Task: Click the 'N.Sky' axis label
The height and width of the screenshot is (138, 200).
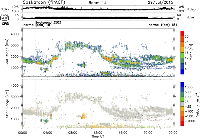Action: point(5,9)
